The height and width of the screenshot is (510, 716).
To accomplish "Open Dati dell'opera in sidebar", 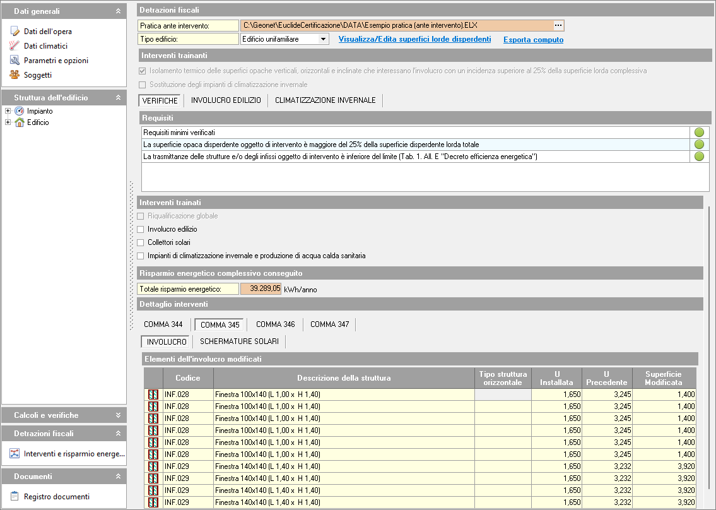I will pos(47,32).
